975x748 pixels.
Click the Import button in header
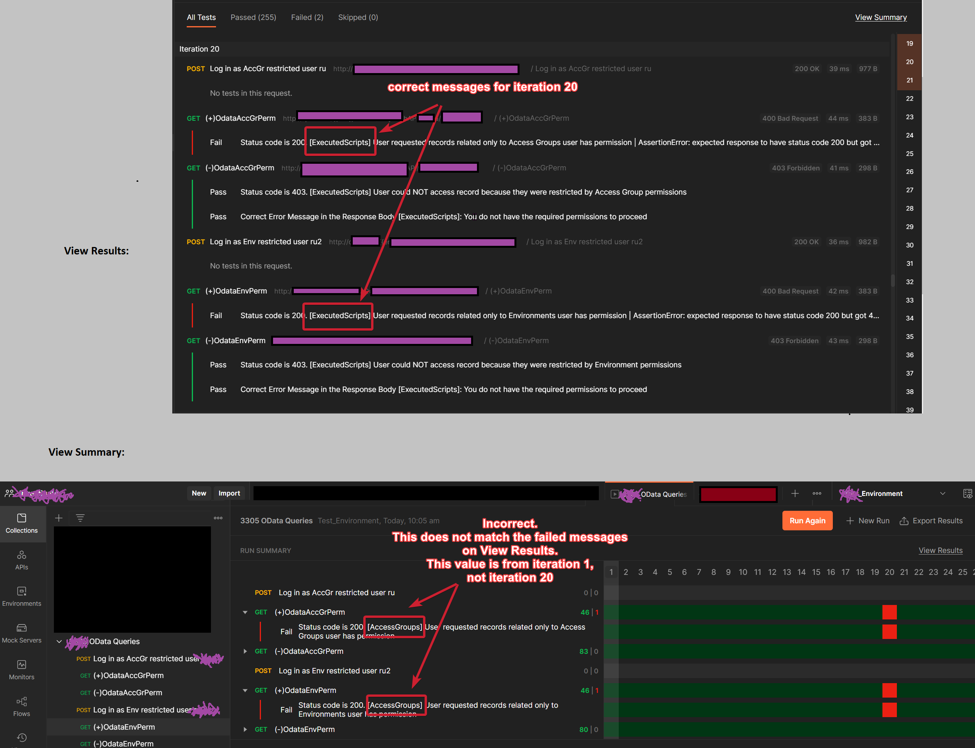(x=229, y=493)
